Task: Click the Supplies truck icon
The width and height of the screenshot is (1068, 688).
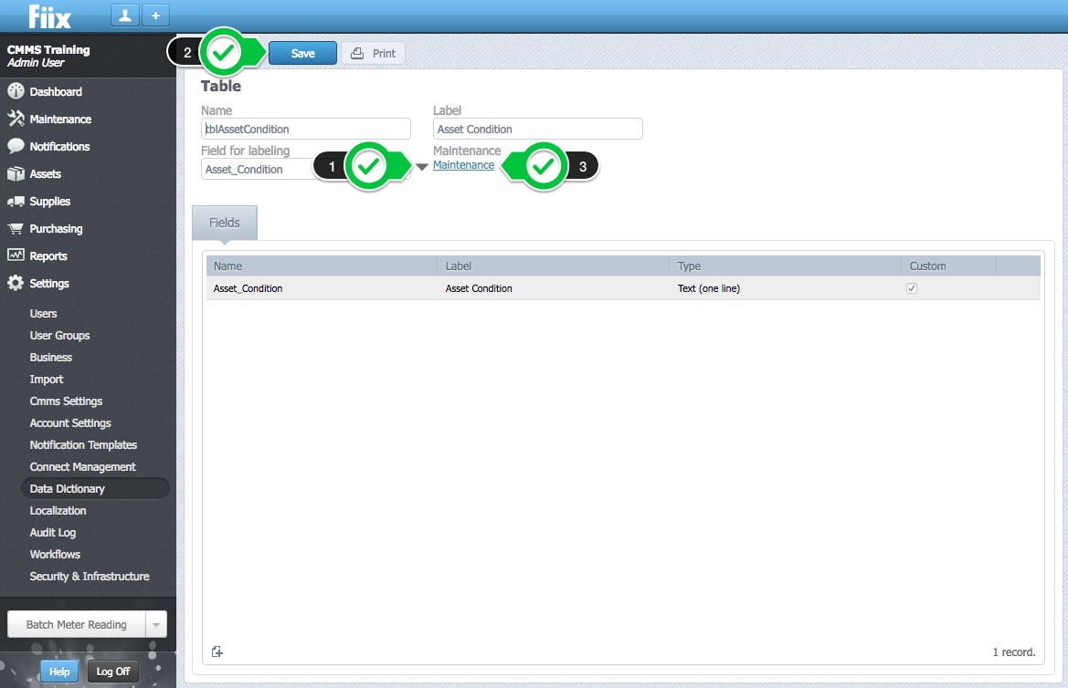Action: pos(16,202)
